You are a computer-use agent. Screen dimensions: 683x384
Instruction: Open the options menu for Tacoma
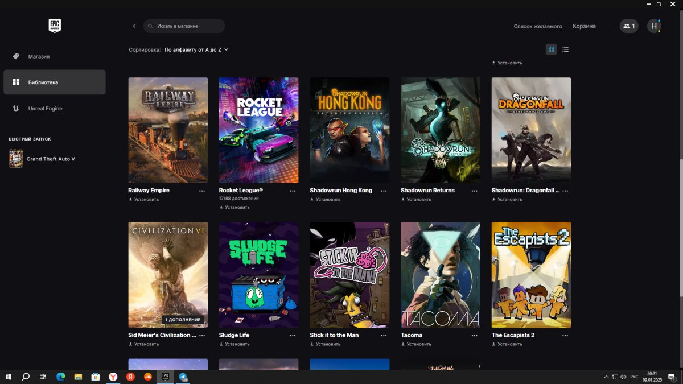tap(474, 336)
